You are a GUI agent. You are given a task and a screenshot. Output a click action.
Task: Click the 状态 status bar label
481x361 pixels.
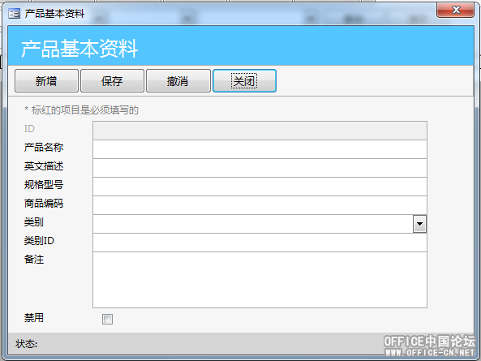(x=27, y=344)
